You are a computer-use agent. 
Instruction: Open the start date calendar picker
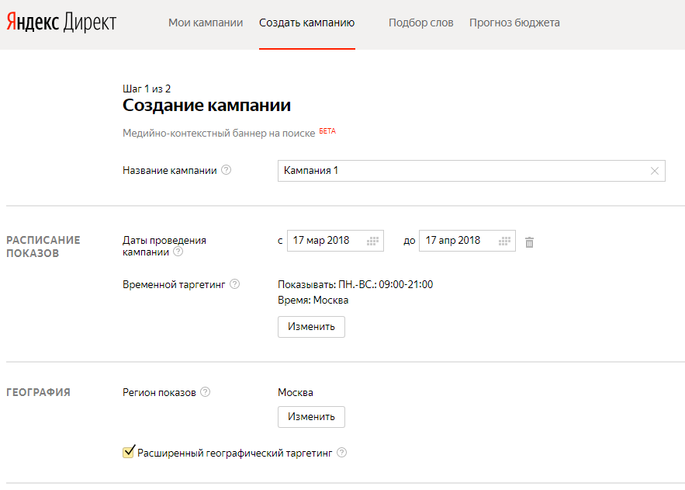tap(372, 241)
